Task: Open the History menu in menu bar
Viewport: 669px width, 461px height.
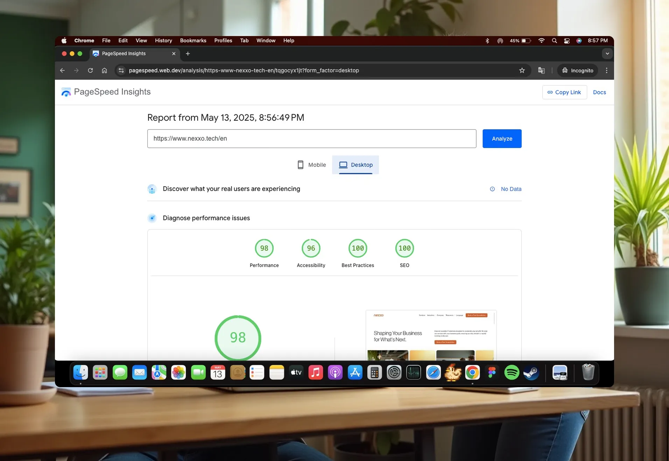Action: tap(163, 41)
